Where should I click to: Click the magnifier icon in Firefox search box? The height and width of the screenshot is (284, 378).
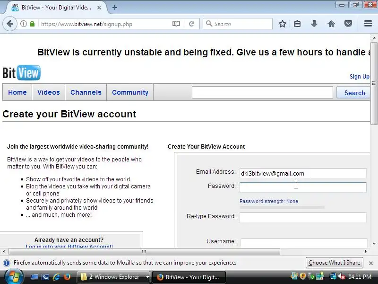point(209,24)
